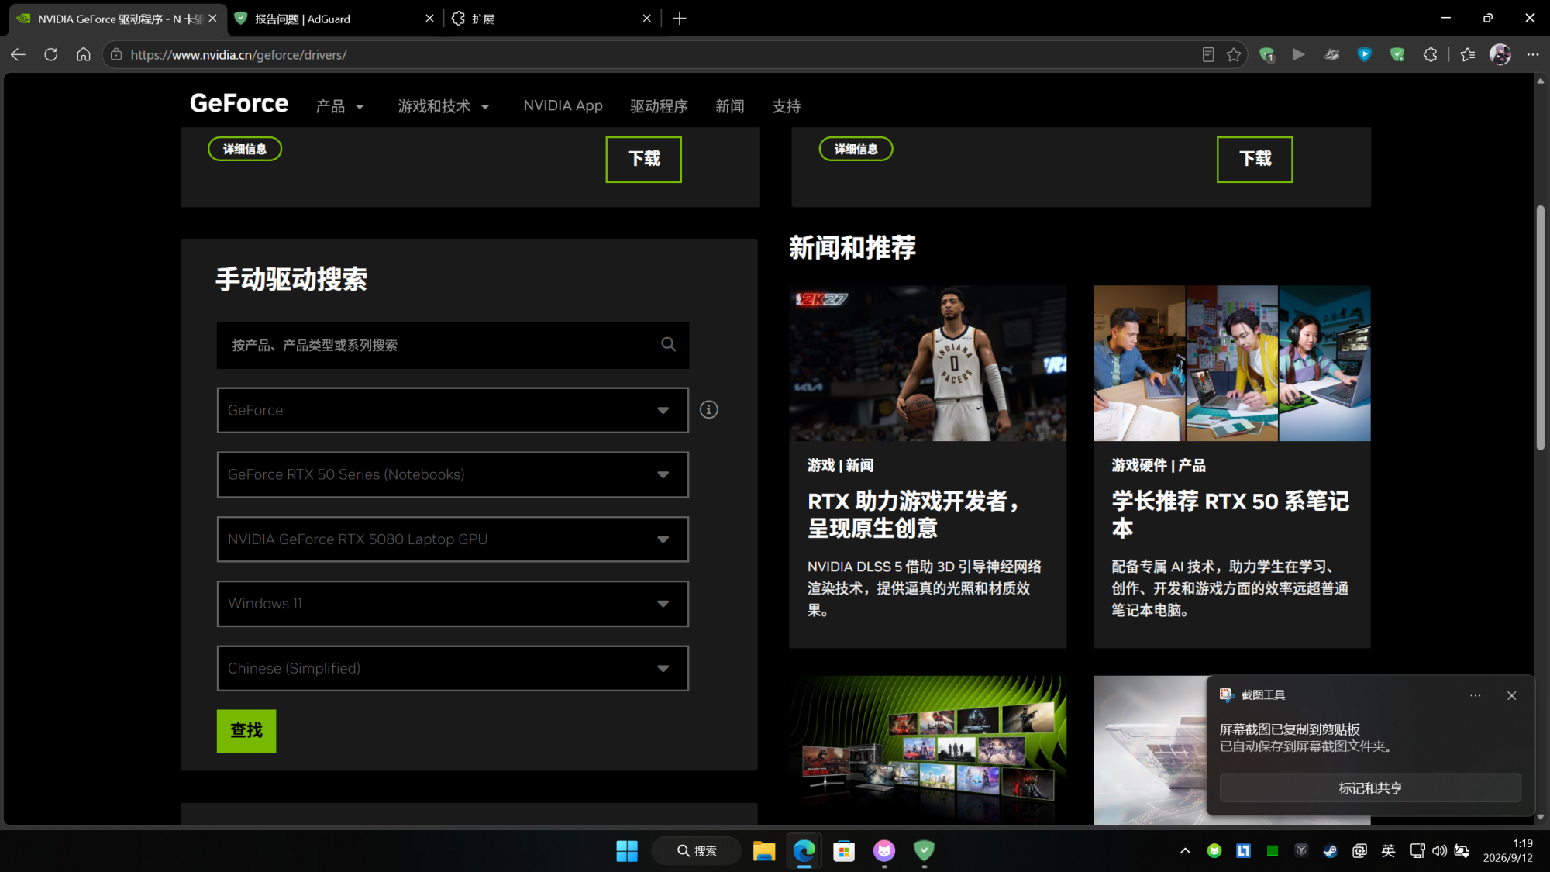1550x872 pixels.
Task: Click the play-shaped extension icon
Action: point(1299,54)
